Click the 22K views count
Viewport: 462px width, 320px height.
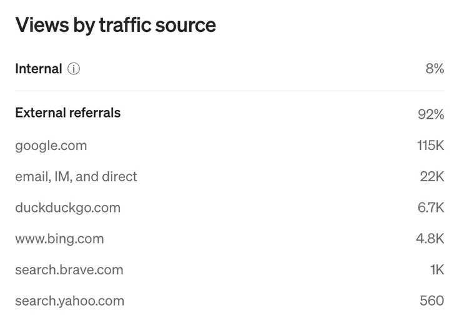coord(432,177)
